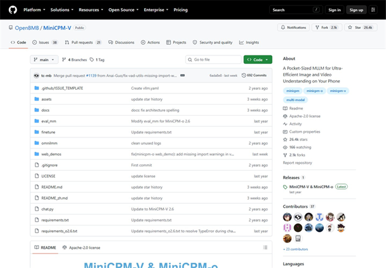
Task: Click the folder icon for omnilmm
Action: (x=37, y=143)
